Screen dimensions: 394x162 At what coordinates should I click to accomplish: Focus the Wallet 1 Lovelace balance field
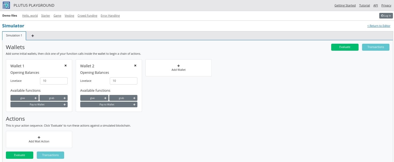[54, 81]
